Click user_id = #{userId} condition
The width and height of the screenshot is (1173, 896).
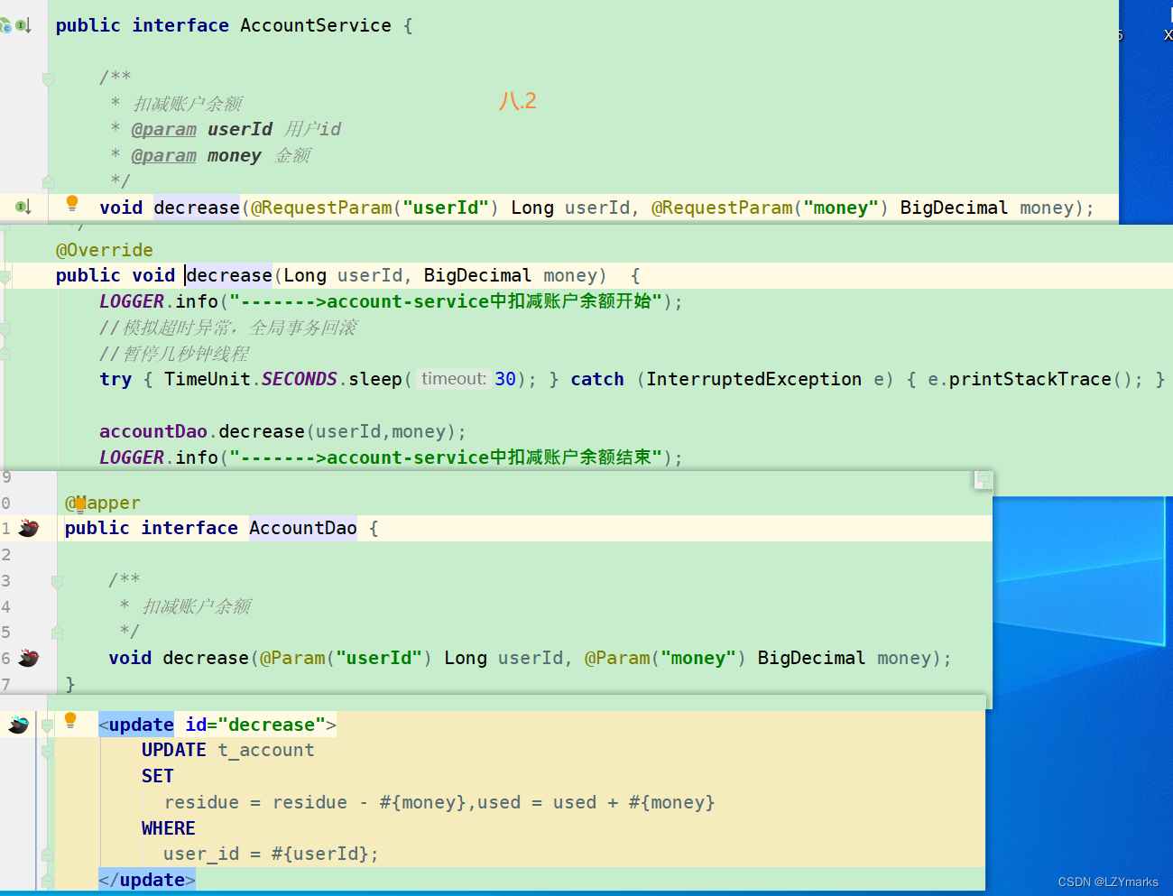(x=271, y=854)
